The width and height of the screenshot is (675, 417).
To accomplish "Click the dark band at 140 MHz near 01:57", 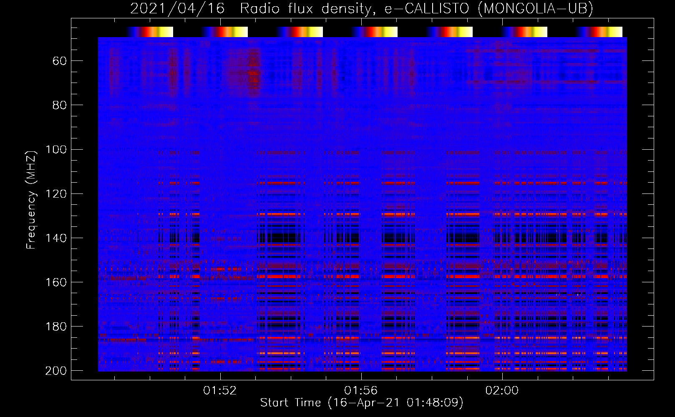I will point(398,238).
